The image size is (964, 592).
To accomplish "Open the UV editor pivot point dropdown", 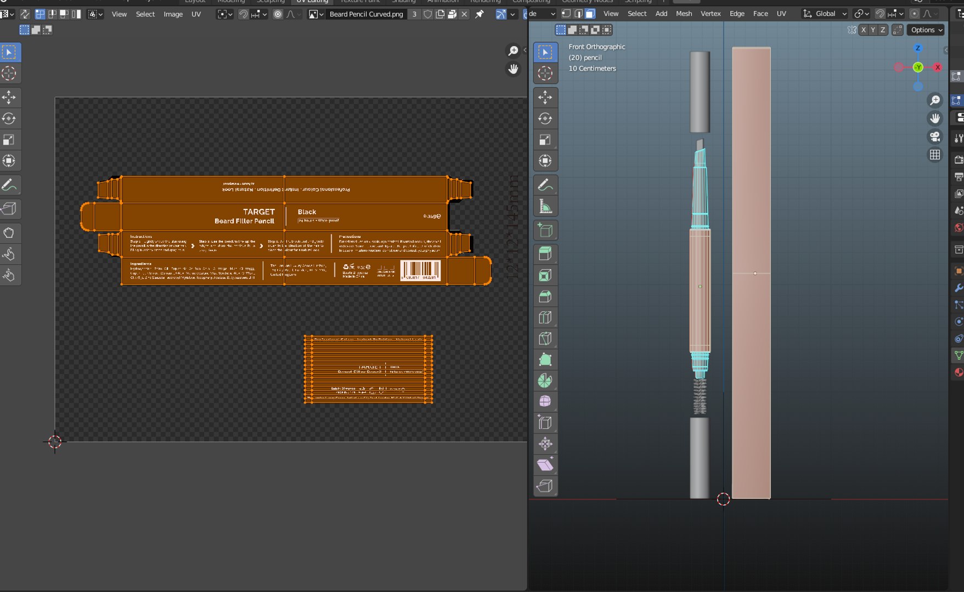I will pyautogui.click(x=225, y=14).
